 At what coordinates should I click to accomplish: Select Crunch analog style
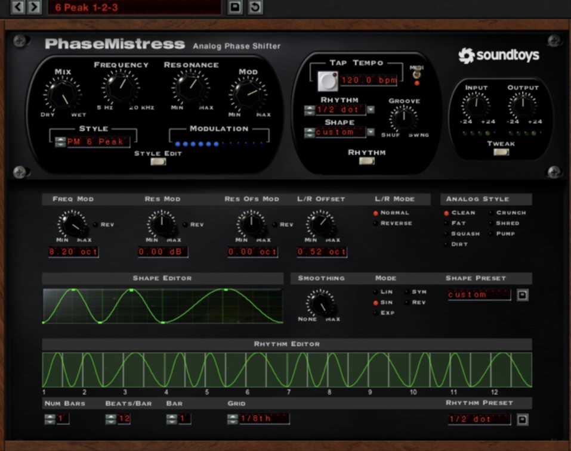(491, 213)
